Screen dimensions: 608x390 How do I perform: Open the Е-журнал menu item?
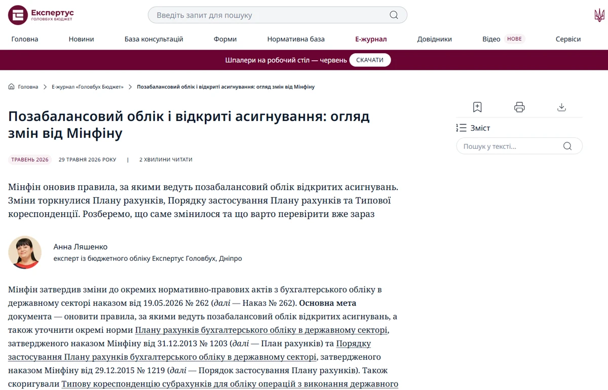[x=371, y=39]
